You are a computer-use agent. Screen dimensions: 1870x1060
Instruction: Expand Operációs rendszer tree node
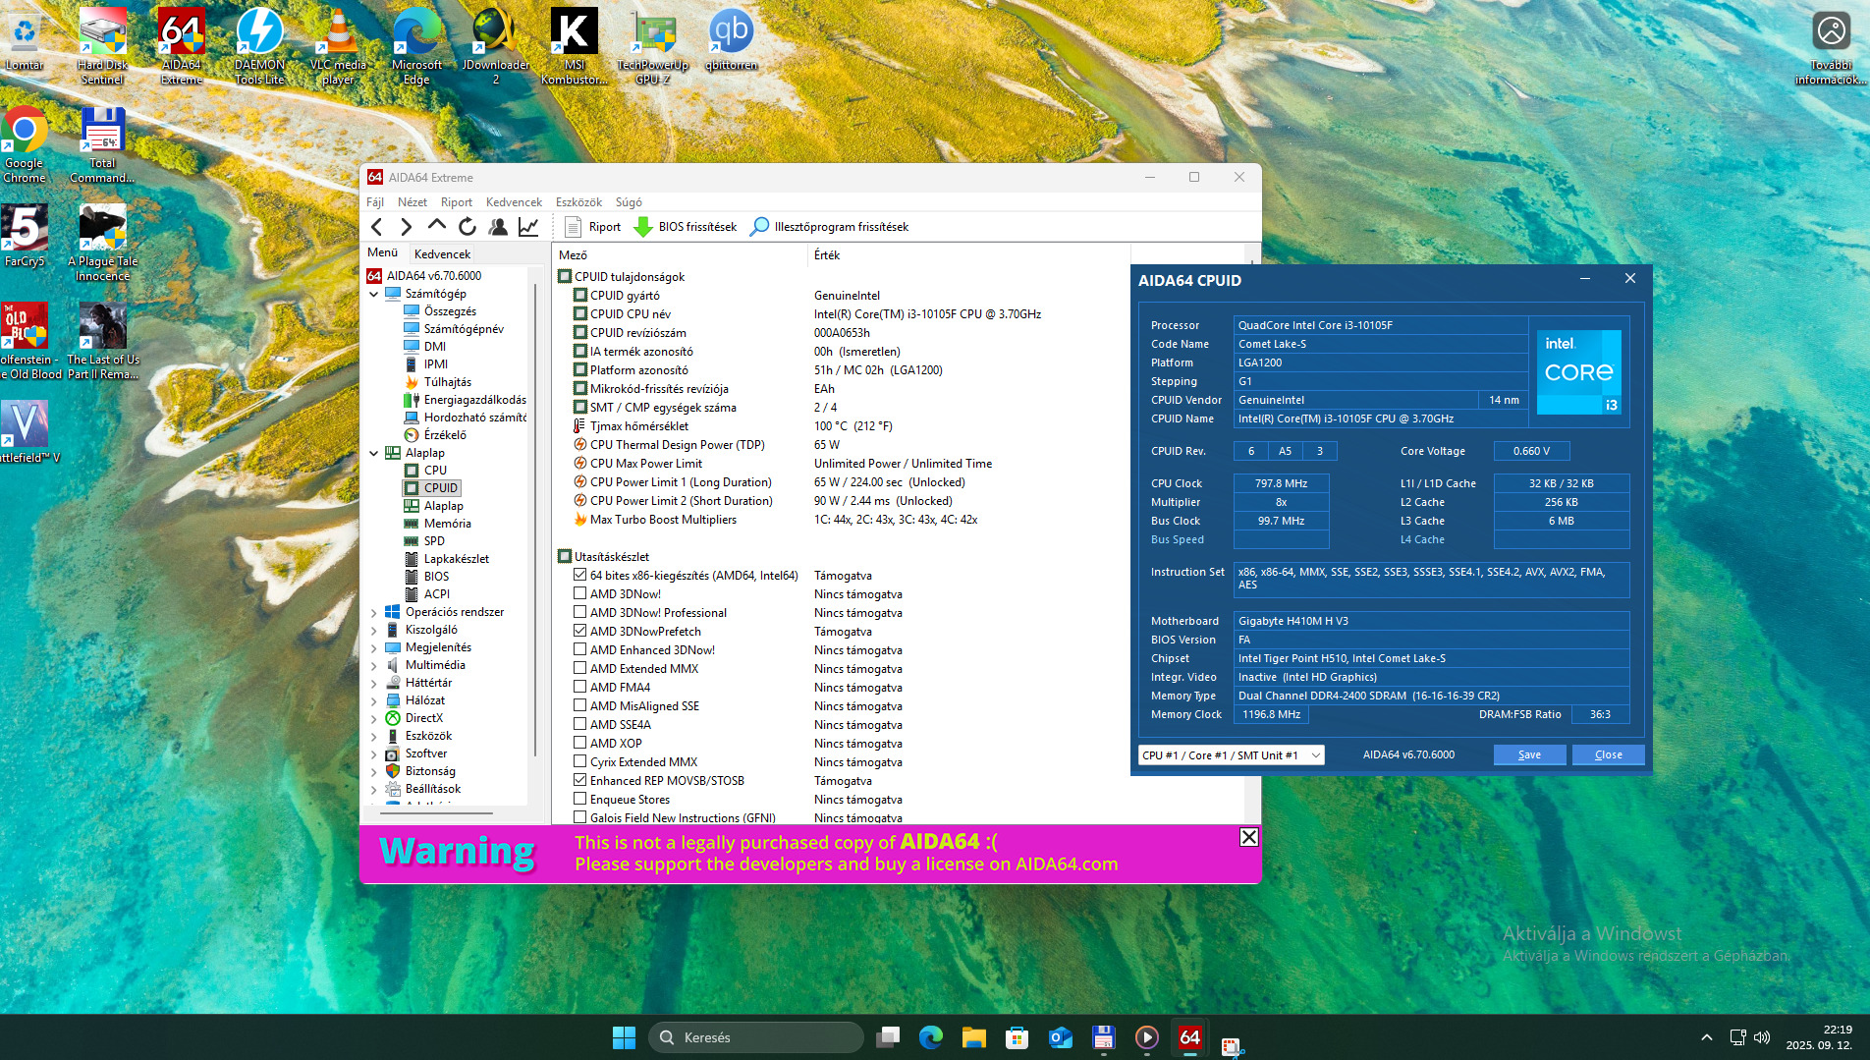pos(374,612)
